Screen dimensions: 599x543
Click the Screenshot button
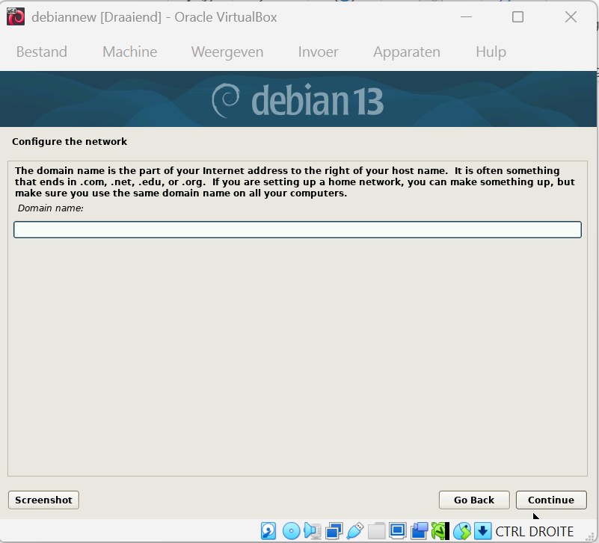[43, 500]
